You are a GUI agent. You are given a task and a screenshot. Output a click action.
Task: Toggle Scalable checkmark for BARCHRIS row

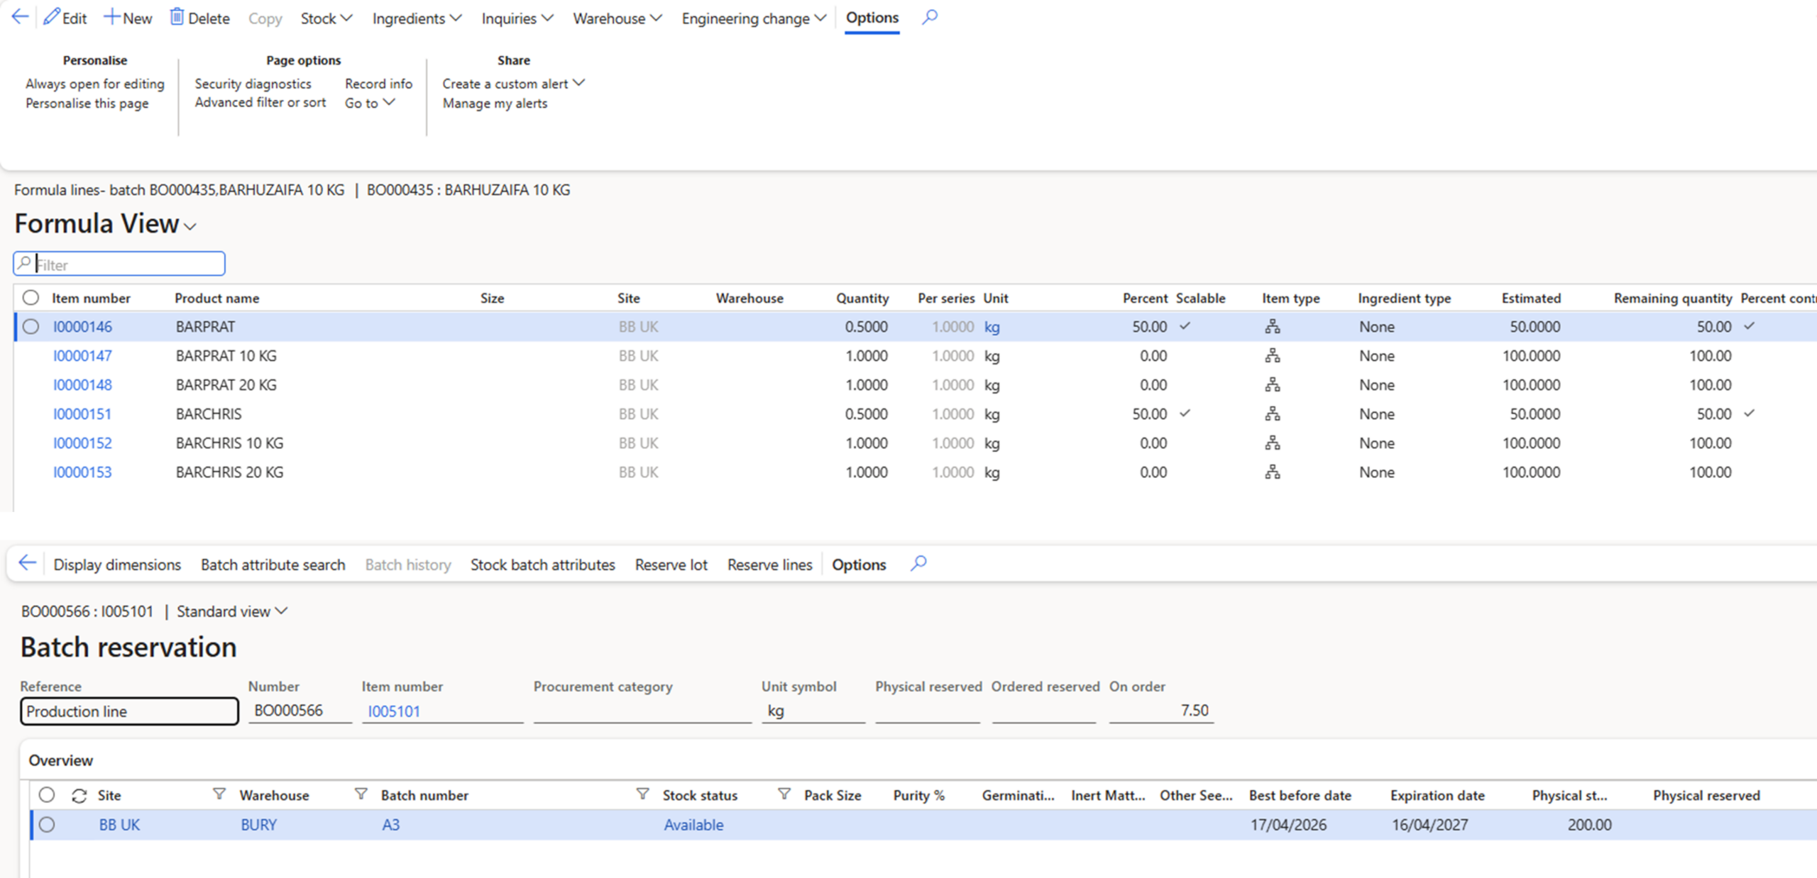(1185, 413)
